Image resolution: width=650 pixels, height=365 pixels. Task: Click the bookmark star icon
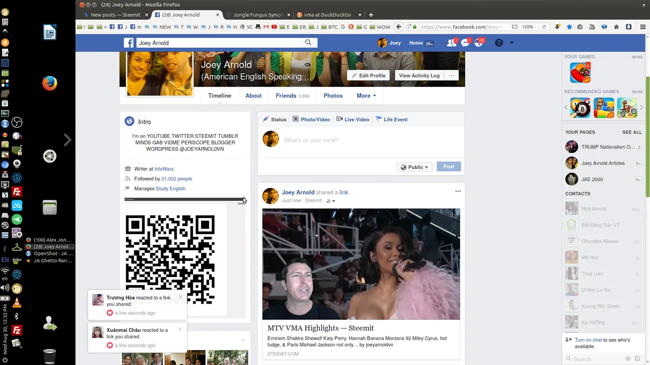[569, 27]
